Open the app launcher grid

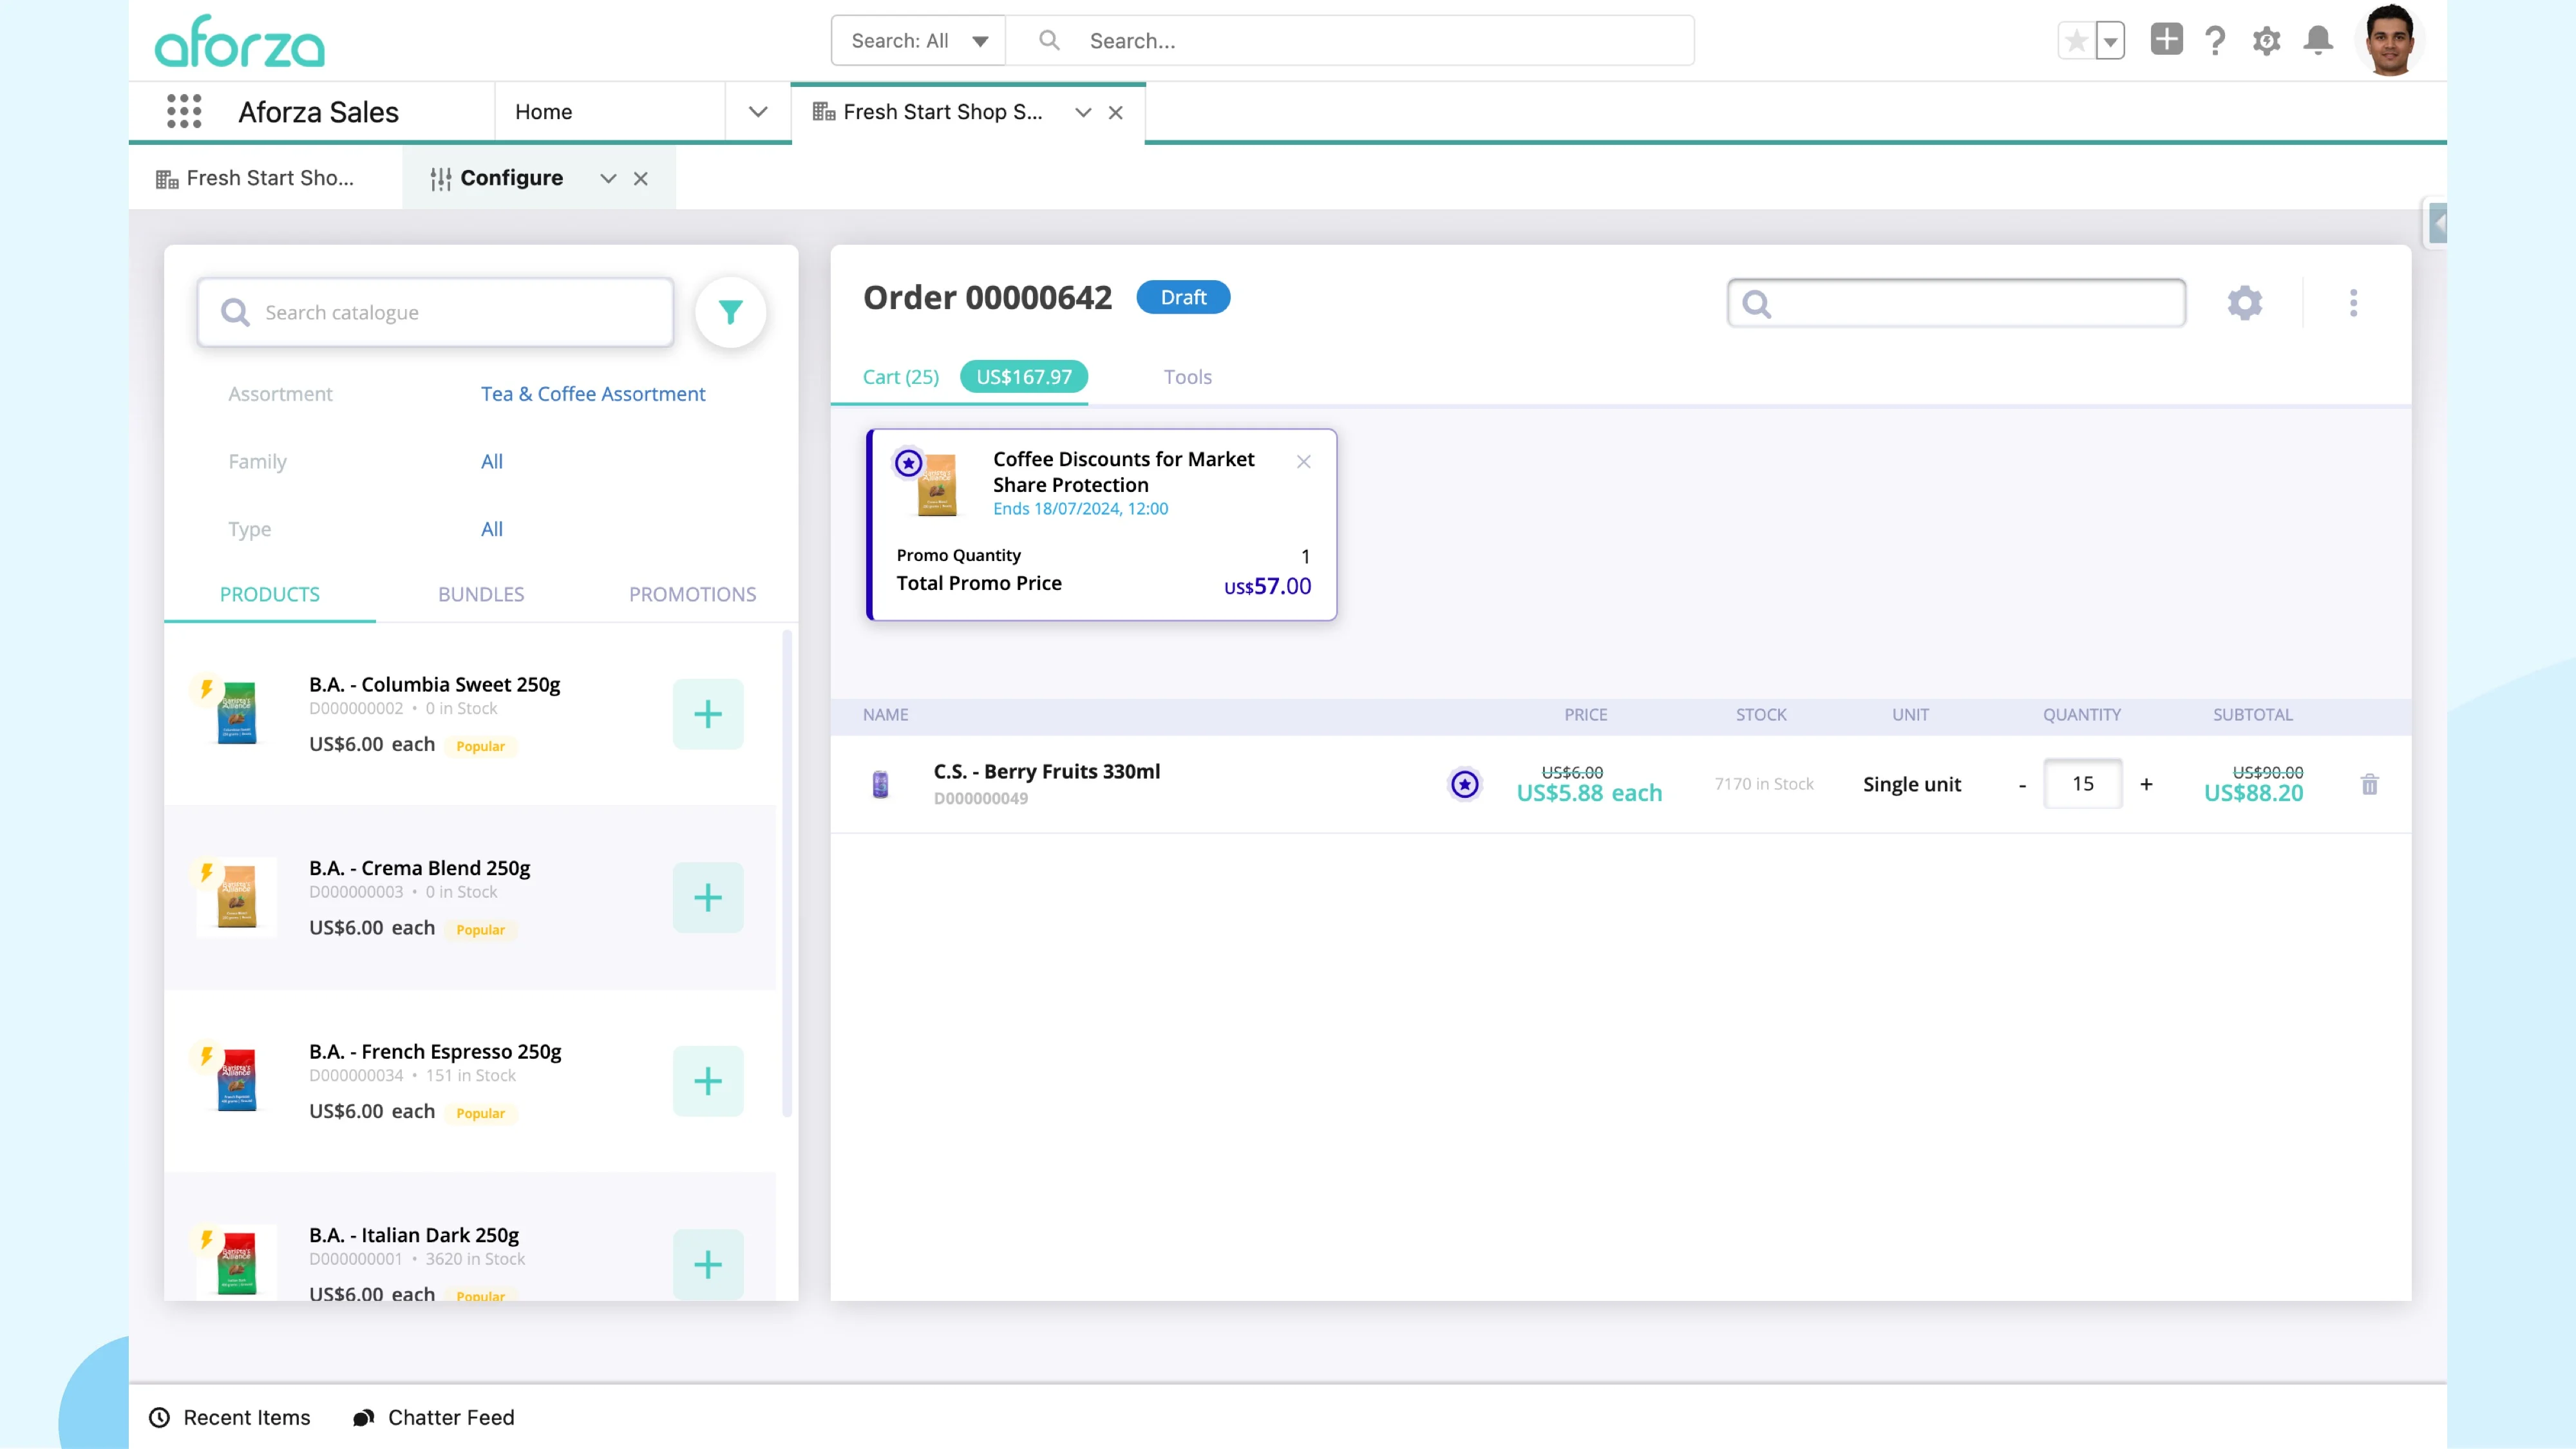(x=184, y=111)
